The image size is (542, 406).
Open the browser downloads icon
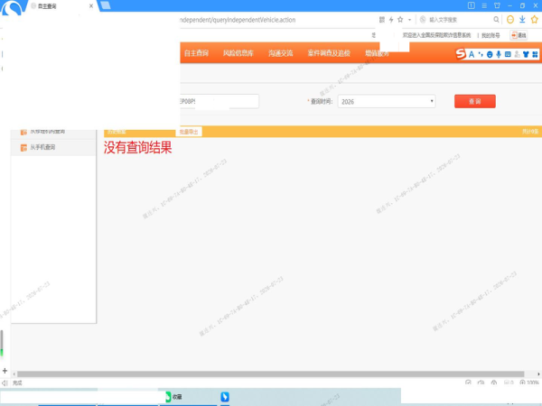coord(522,20)
